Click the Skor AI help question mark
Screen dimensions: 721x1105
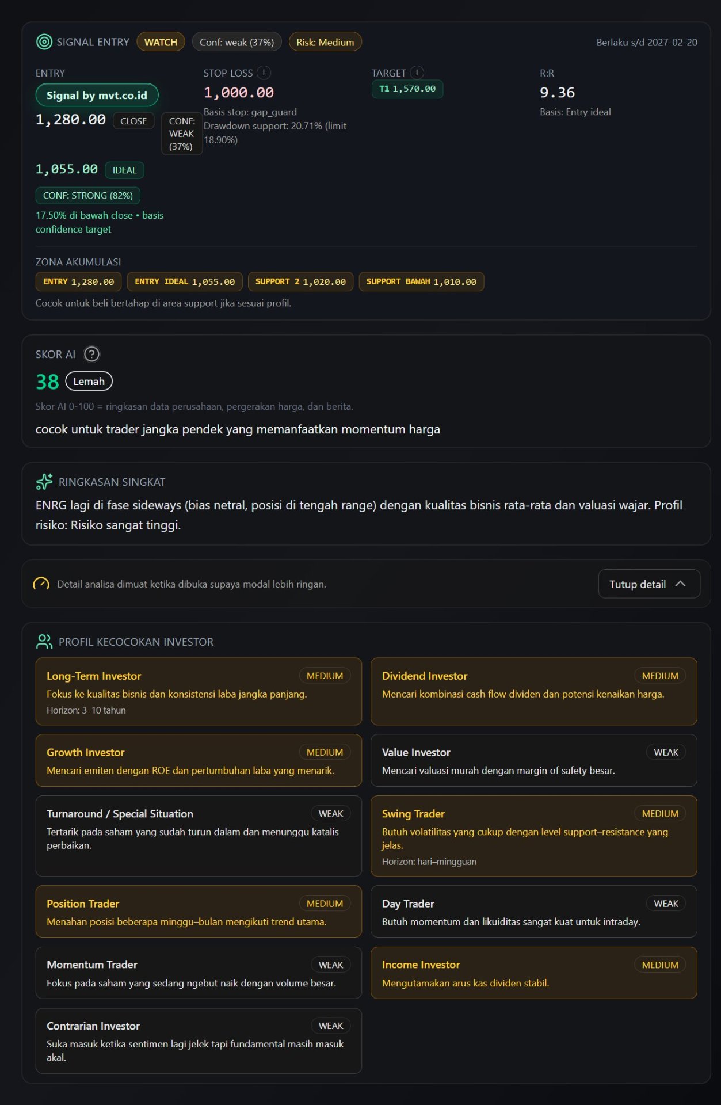pyautogui.click(x=91, y=354)
